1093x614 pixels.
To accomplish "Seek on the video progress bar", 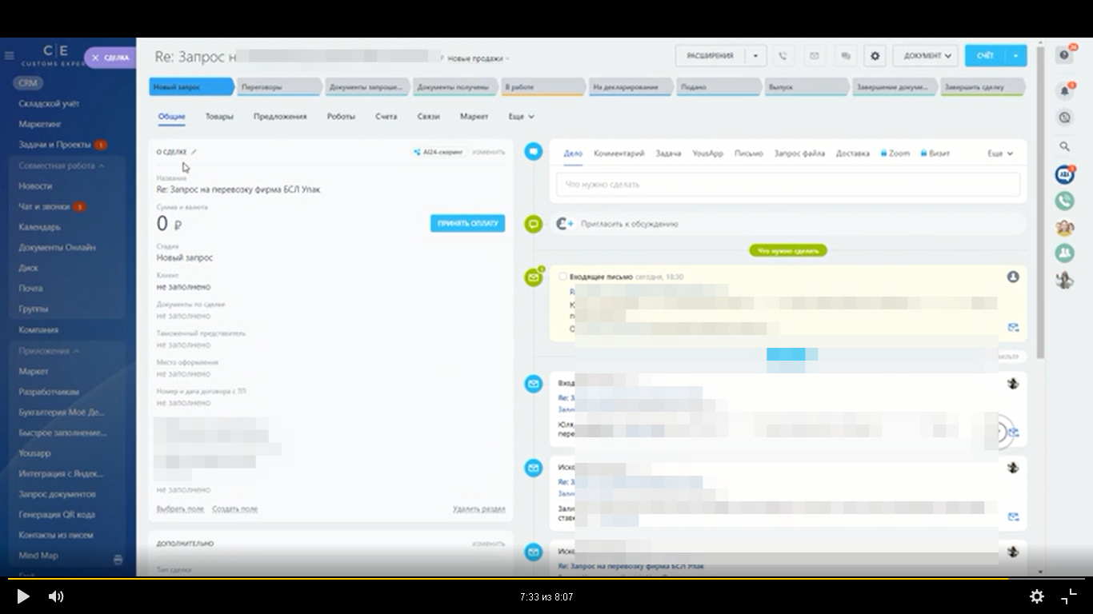I will point(546,578).
